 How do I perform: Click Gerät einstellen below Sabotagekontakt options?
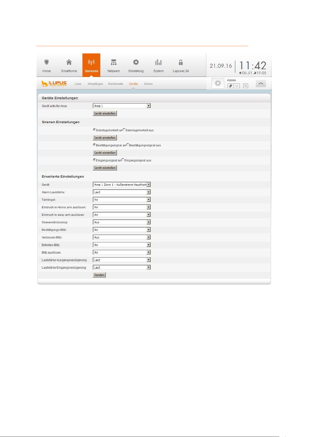105,138
